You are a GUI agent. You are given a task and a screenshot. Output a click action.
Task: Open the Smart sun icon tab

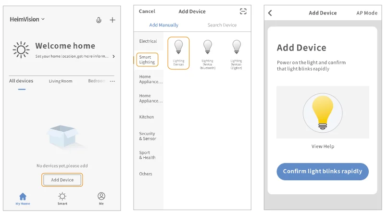coord(63,196)
